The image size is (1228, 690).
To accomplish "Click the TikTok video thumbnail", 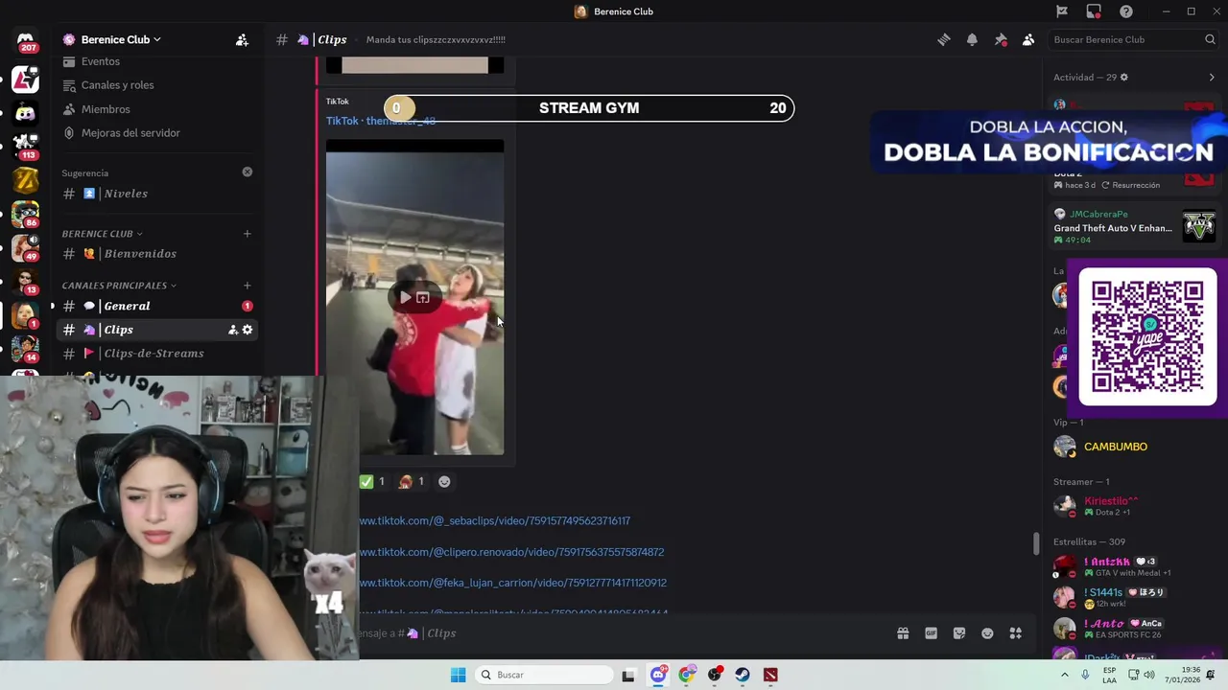I will [414, 297].
